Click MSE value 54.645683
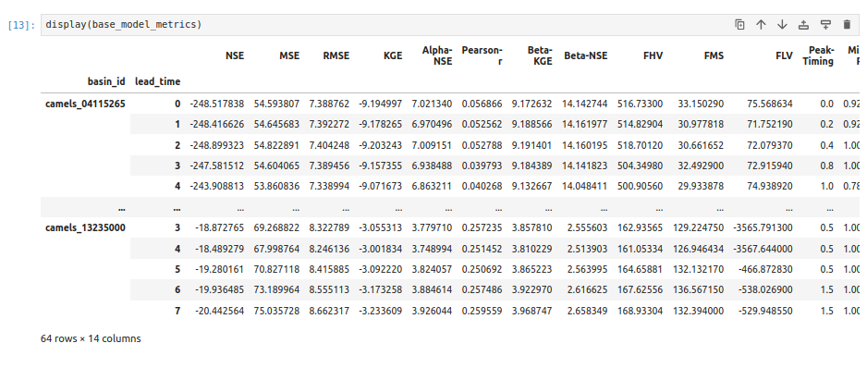 pos(277,125)
